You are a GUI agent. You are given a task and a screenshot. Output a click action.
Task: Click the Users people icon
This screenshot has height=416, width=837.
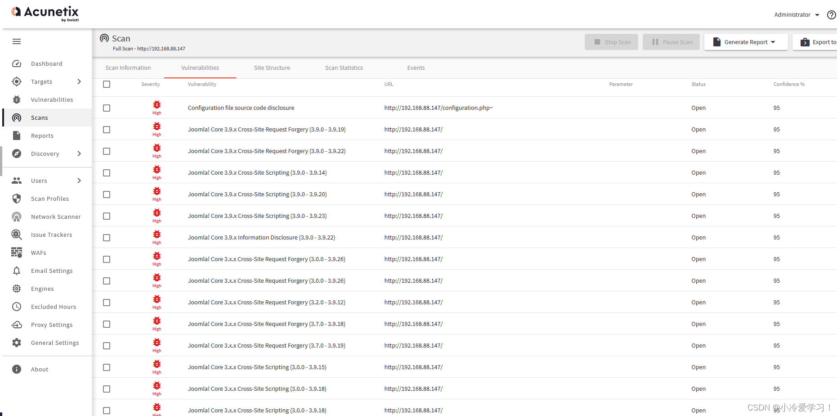[17, 181]
